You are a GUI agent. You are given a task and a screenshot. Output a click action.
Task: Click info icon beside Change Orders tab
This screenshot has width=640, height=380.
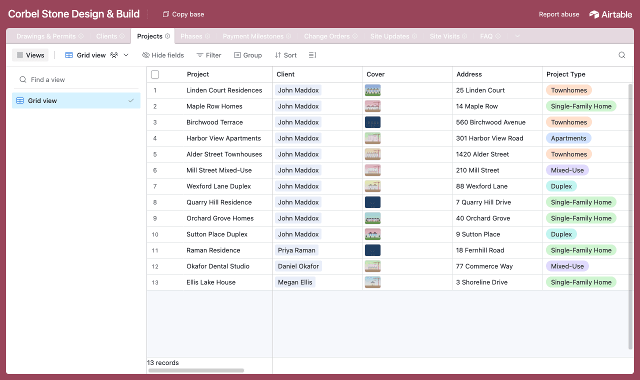[355, 36]
